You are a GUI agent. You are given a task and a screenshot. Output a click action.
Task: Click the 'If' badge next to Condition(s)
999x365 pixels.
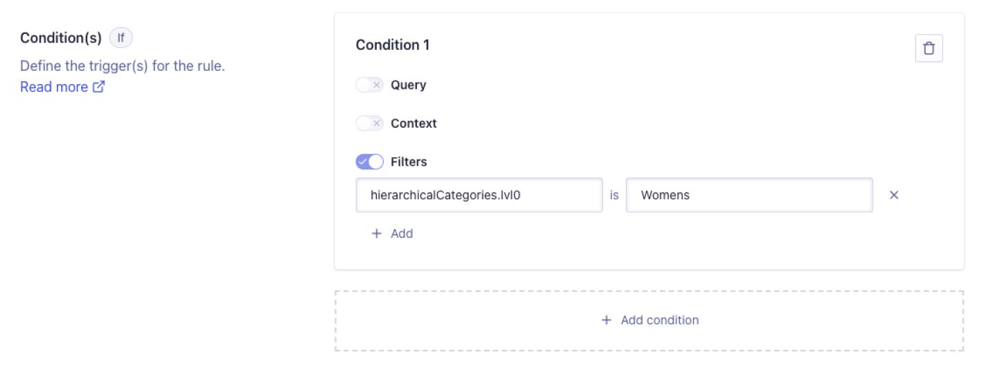(121, 37)
